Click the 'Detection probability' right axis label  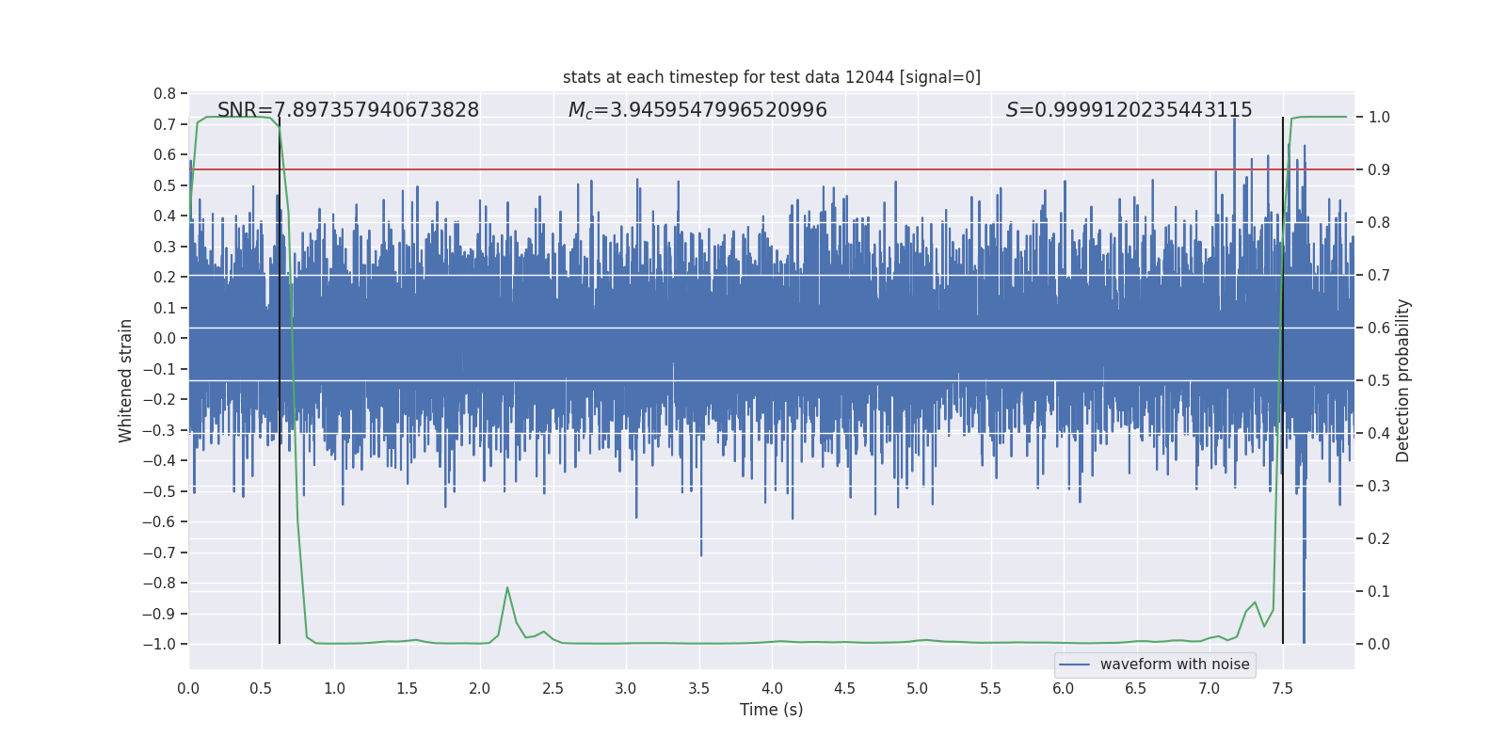click(1403, 380)
